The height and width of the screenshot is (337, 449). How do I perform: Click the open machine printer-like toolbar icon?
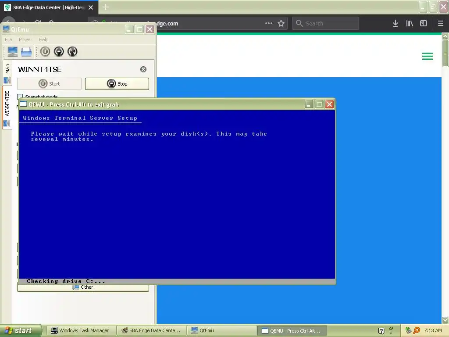(26, 52)
